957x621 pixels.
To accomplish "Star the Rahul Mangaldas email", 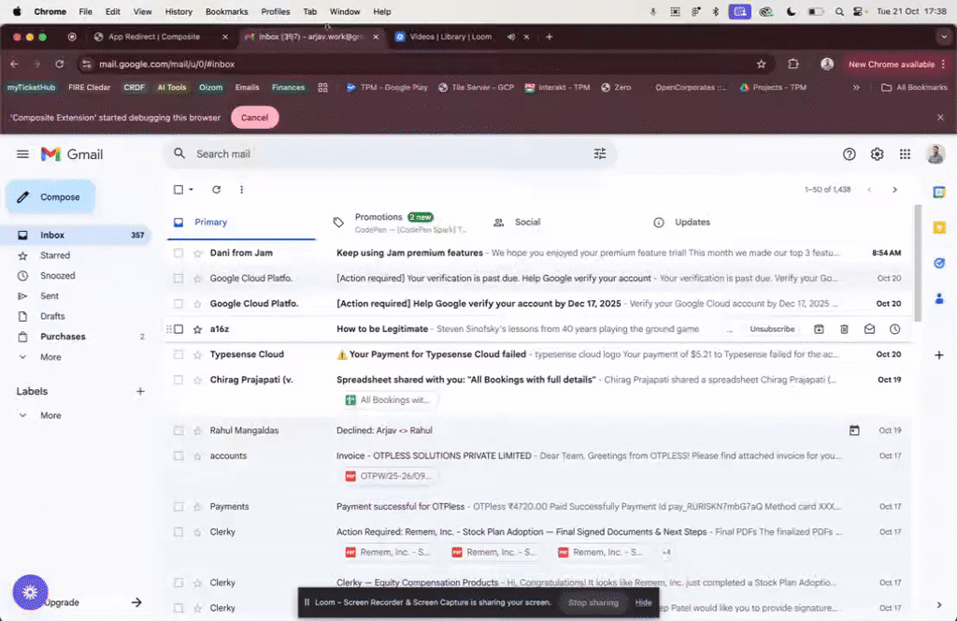I will [x=197, y=431].
